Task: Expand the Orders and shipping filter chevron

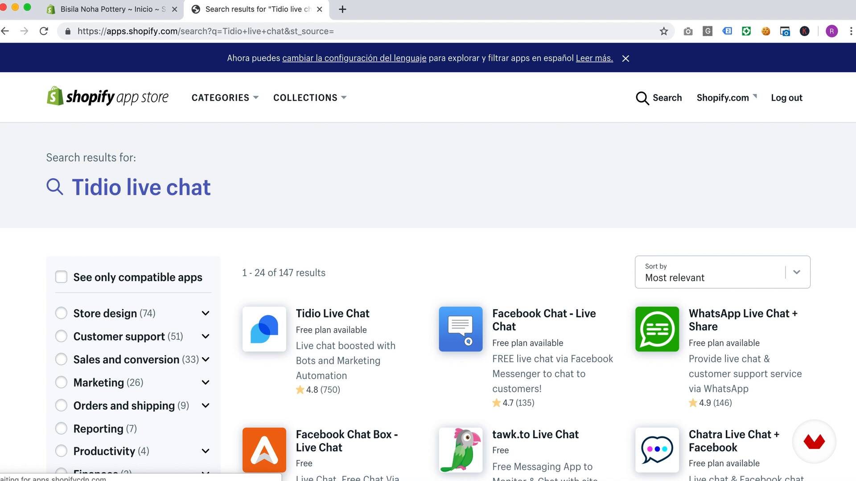Action: coord(206,406)
